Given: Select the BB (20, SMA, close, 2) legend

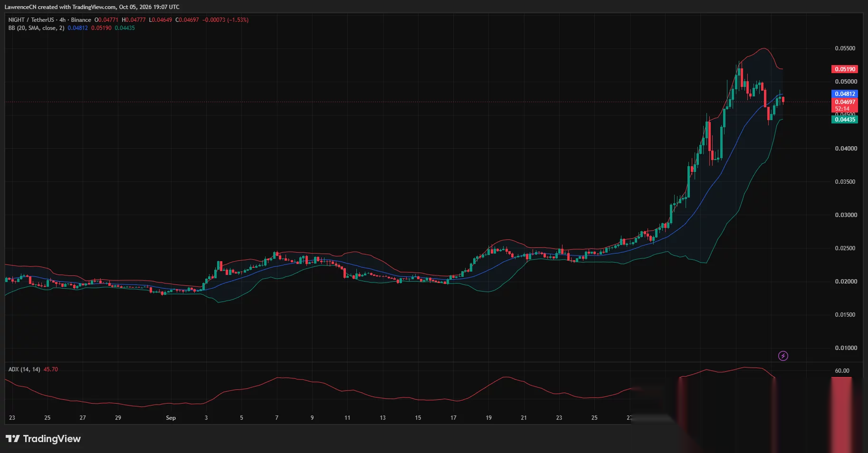Looking at the screenshot, I should (36, 28).
